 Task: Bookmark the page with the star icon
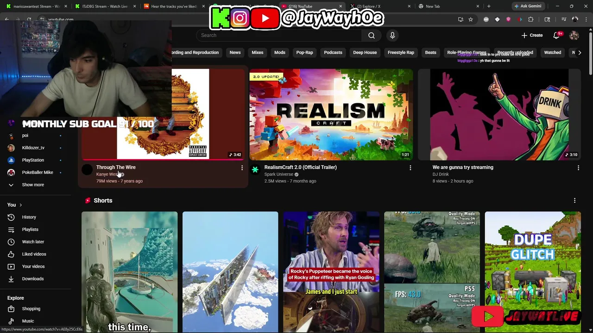click(x=471, y=19)
